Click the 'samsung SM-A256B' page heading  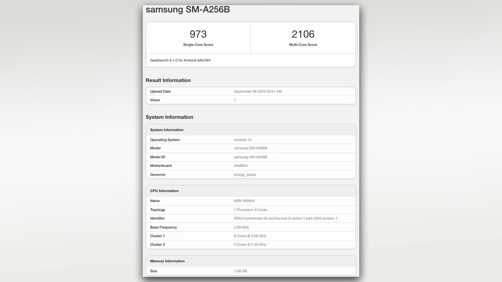pyautogui.click(x=188, y=9)
